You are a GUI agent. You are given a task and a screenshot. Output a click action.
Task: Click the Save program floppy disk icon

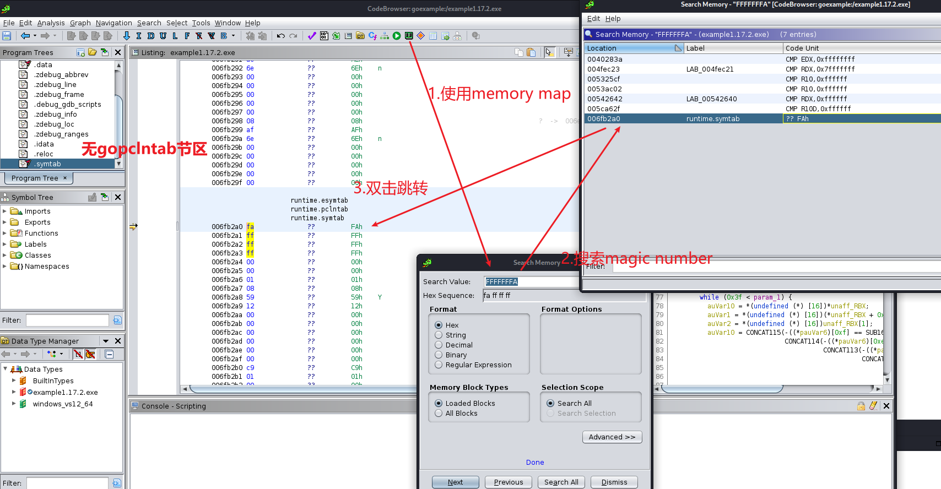pos(7,36)
